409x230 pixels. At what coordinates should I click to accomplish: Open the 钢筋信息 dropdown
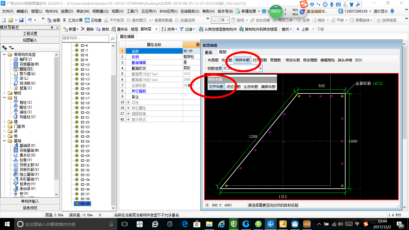point(260,68)
